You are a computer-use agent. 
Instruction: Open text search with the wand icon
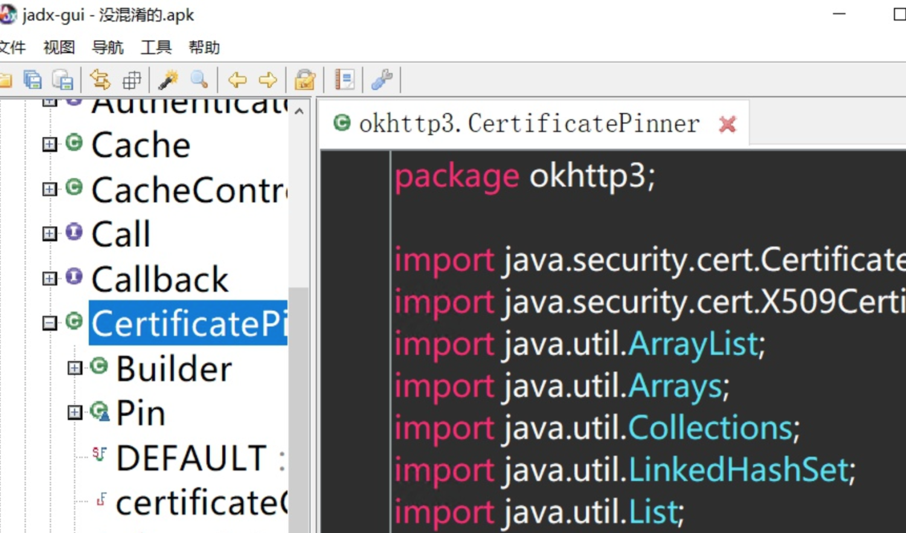169,80
